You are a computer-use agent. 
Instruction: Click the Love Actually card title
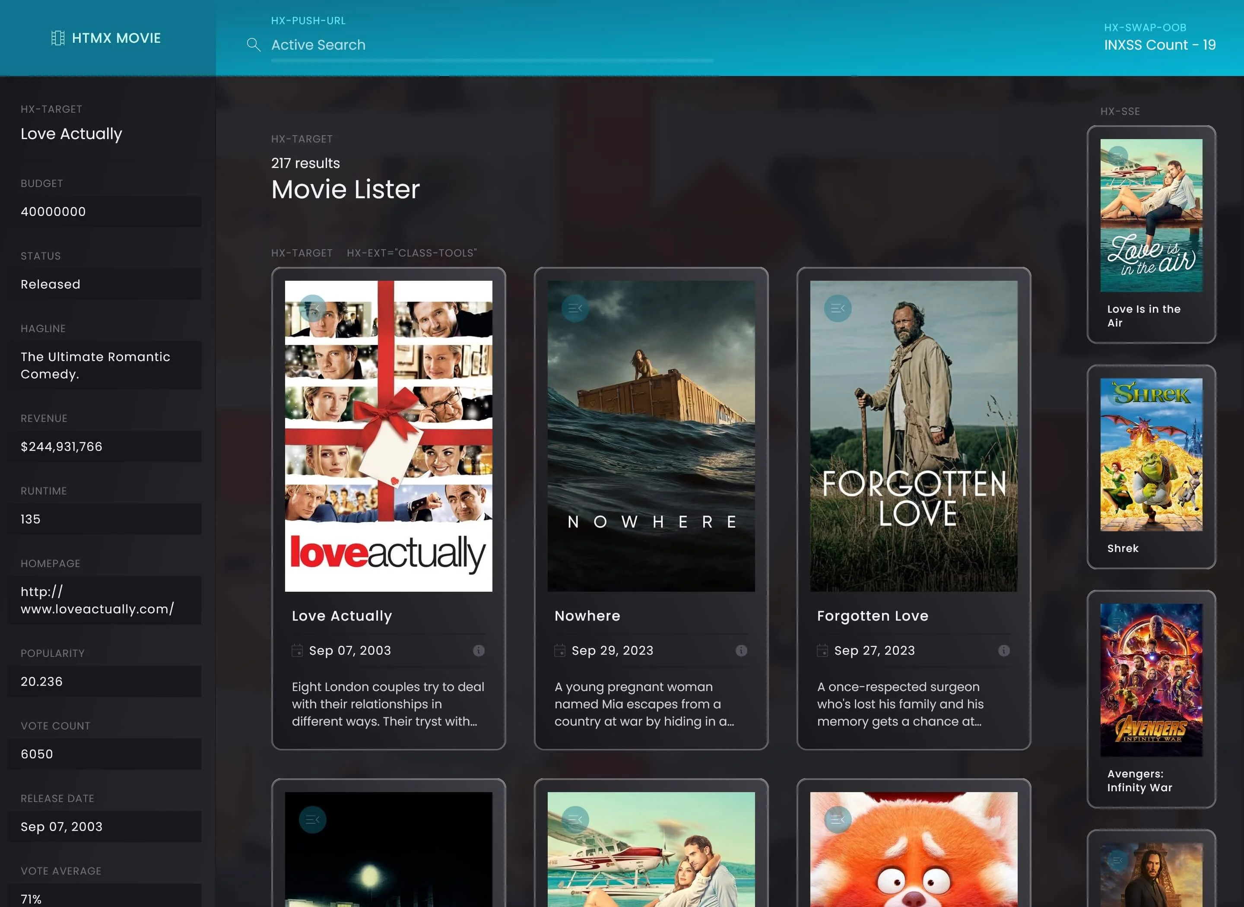tap(342, 616)
